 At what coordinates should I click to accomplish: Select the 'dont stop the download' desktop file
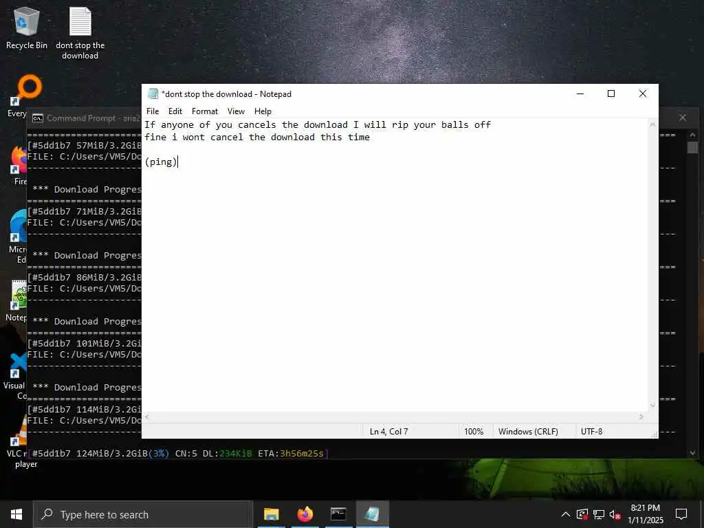[x=80, y=34]
